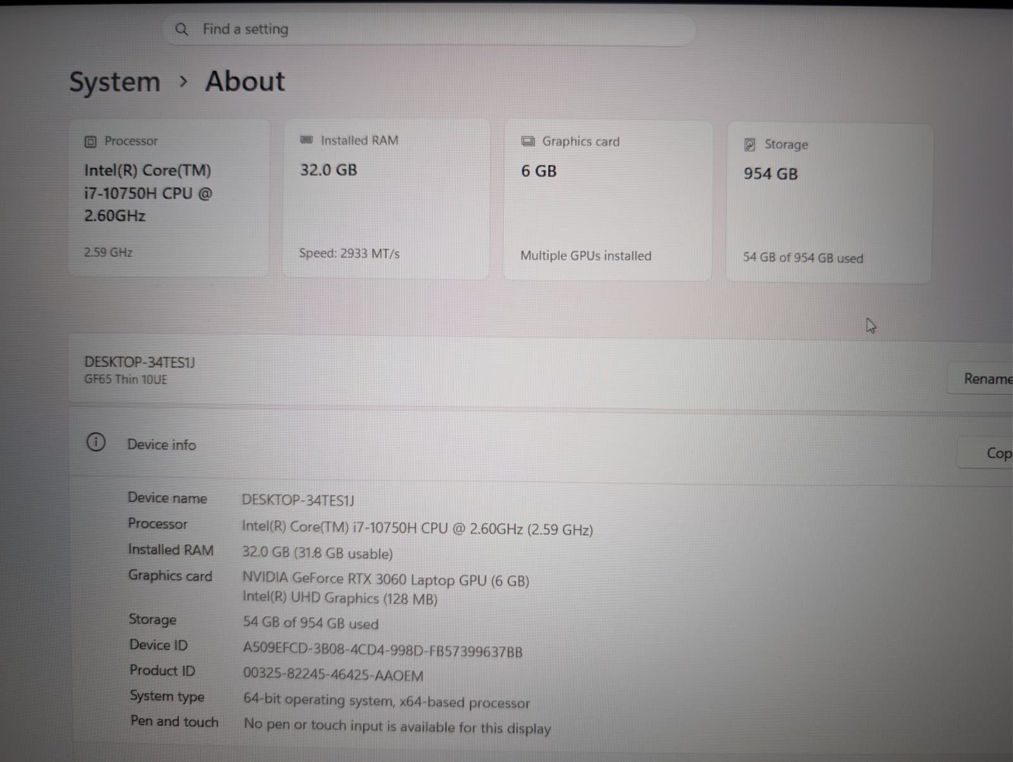
Task: Click the 954 GB storage value
Action: (771, 174)
